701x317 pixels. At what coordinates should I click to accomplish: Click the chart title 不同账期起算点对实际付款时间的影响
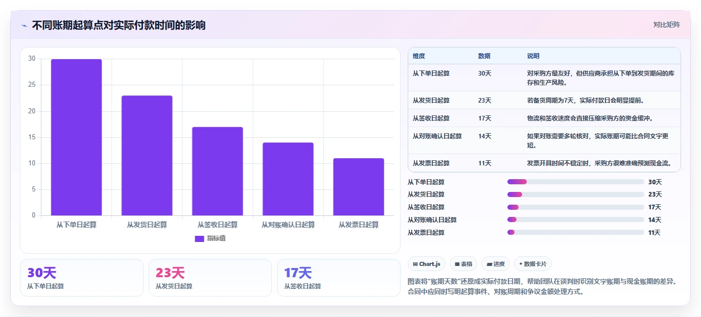click(119, 26)
